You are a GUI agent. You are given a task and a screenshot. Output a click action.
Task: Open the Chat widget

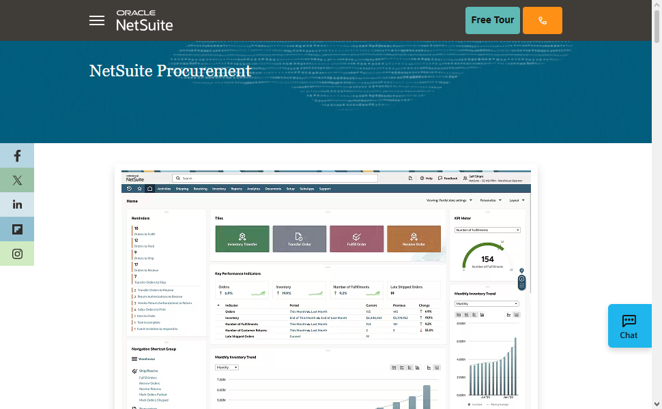click(x=629, y=326)
